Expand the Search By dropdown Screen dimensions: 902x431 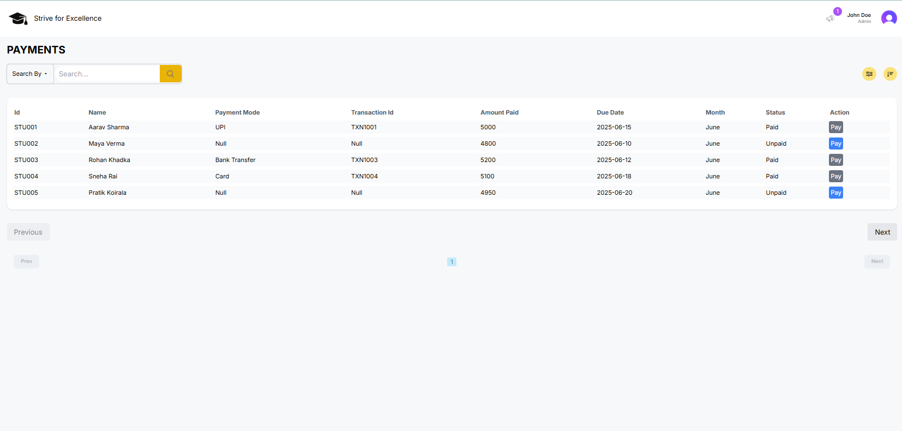(x=30, y=74)
